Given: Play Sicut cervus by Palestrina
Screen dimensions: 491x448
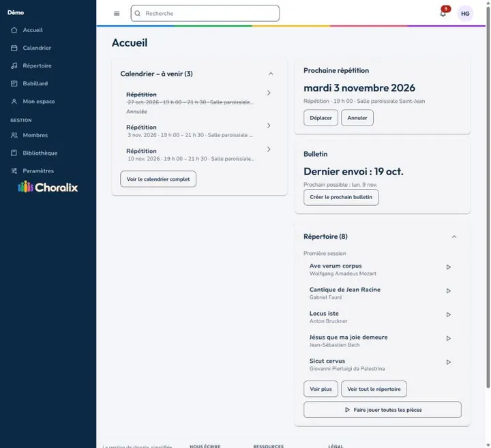Looking at the screenshot, I should pyautogui.click(x=449, y=362).
